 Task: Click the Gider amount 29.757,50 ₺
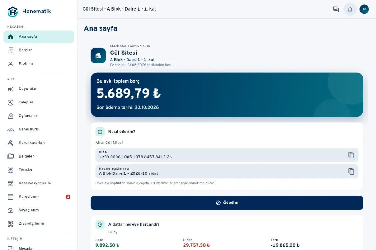click(x=196, y=245)
